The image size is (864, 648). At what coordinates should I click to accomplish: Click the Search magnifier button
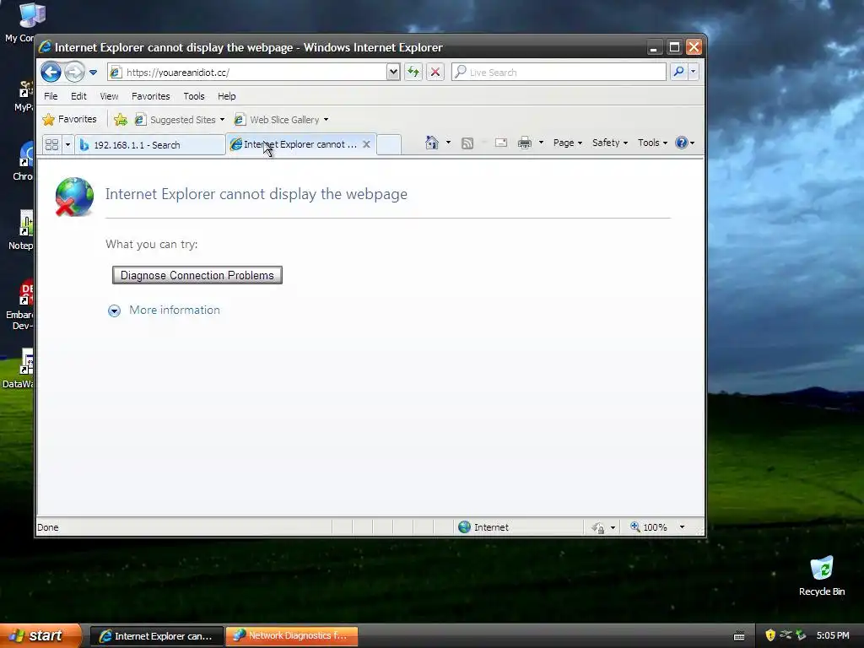(x=679, y=73)
